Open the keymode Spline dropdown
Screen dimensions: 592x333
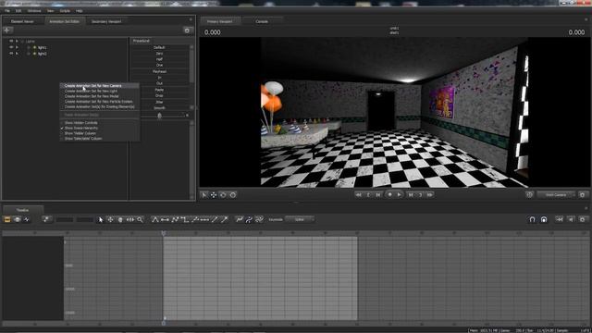coord(300,219)
